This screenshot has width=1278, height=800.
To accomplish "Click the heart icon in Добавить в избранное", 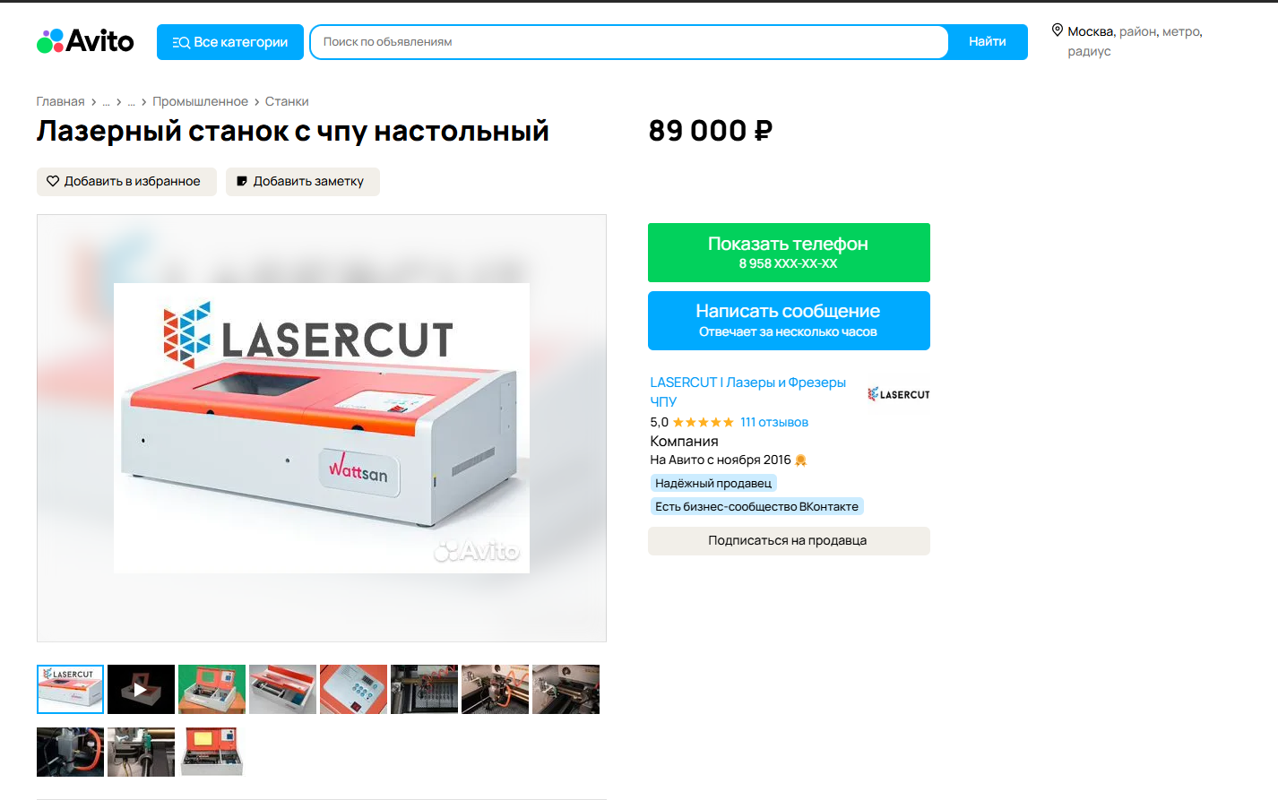I will pyautogui.click(x=53, y=181).
